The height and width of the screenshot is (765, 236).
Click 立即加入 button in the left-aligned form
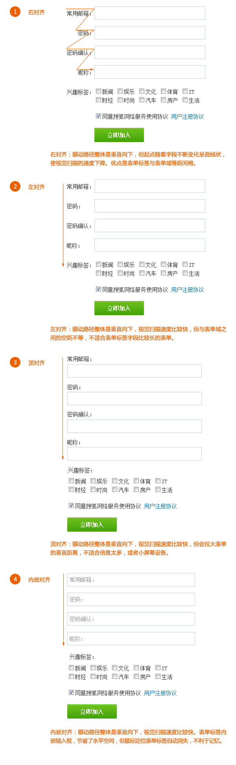point(119,308)
